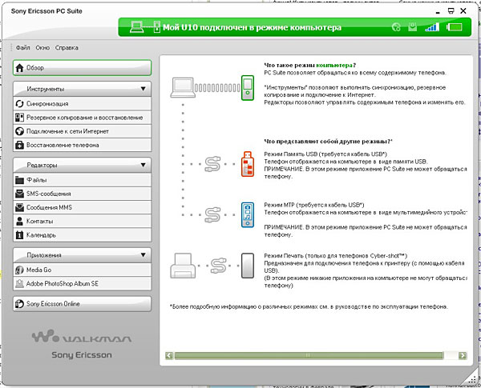Viewport: 481px width, 388px height.
Task: Click the globe icon for Подключение к сети Интернет
Action: click(19, 131)
